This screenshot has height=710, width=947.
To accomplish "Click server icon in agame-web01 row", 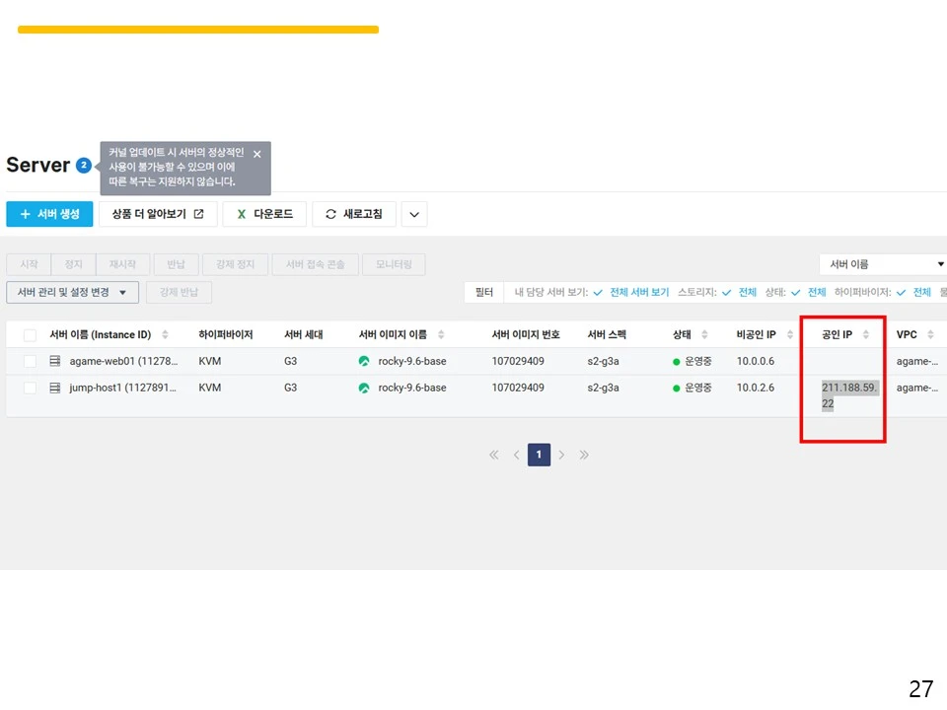I will coord(55,361).
